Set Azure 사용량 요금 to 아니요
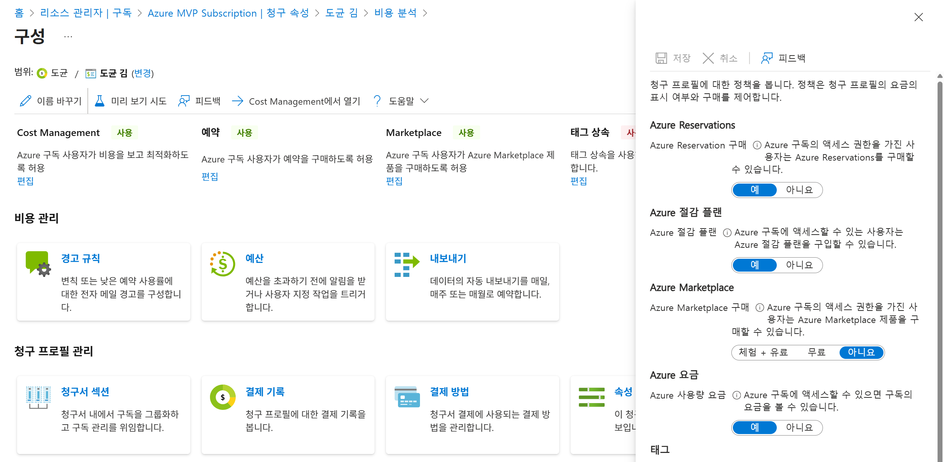944x462 pixels. [x=799, y=427]
